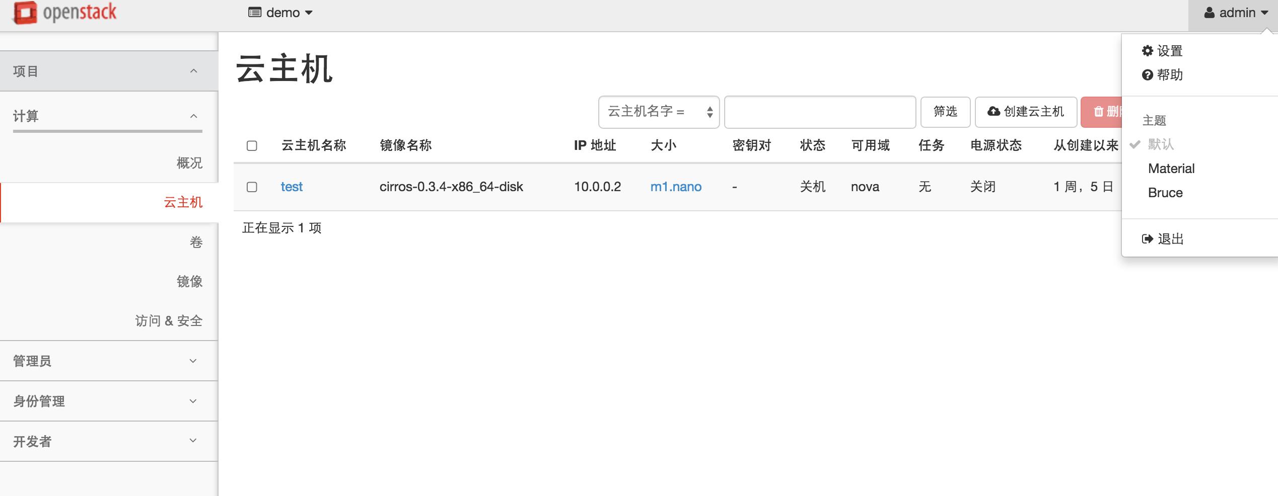Viewport: 1278px width, 496px height.
Task: Sort by 密钥对 column header
Action: (x=752, y=145)
